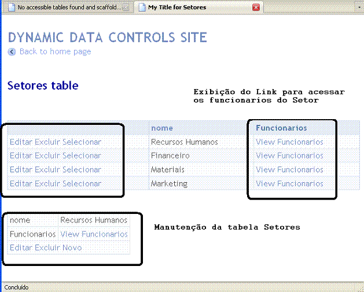Open View Funcionarios for Marketing row

pyautogui.click(x=289, y=183)
